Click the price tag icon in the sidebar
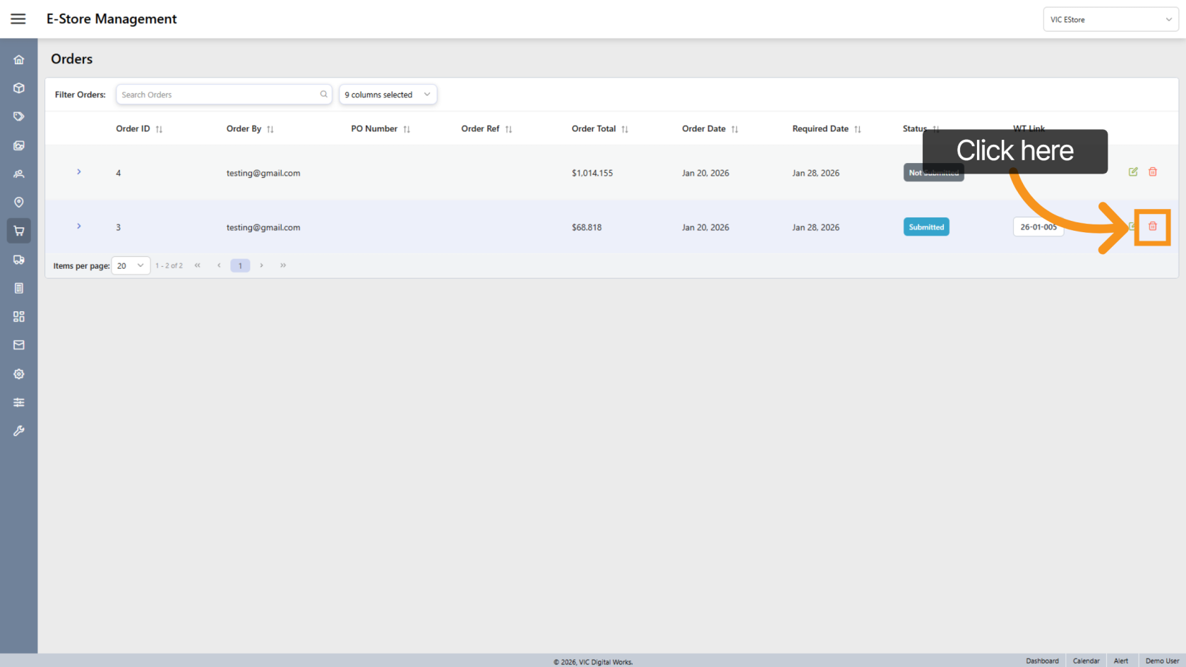Image resolution: width=1186 pixels, height=667 pixels. 19,116
